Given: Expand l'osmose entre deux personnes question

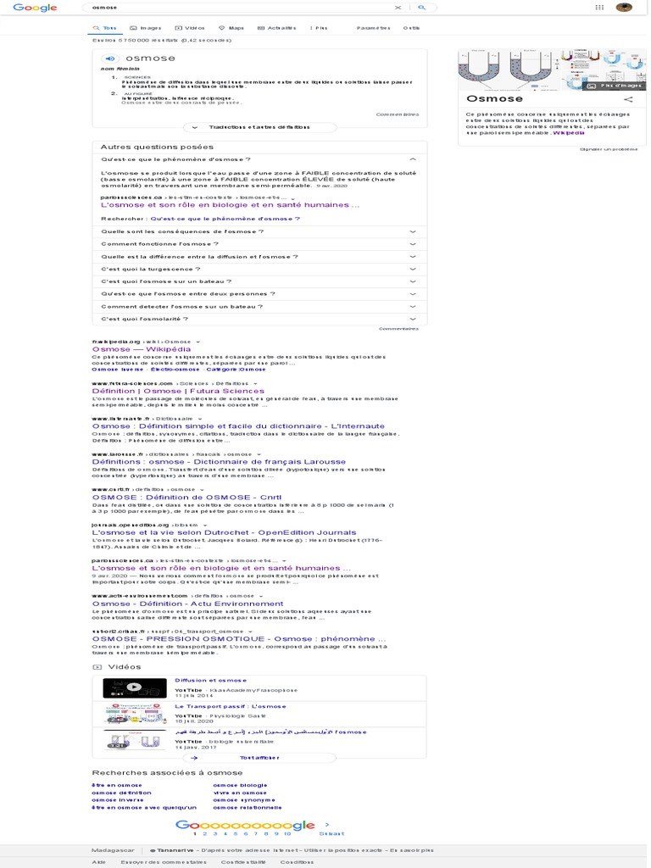Looking at the screenshot, I should (259, 294).
